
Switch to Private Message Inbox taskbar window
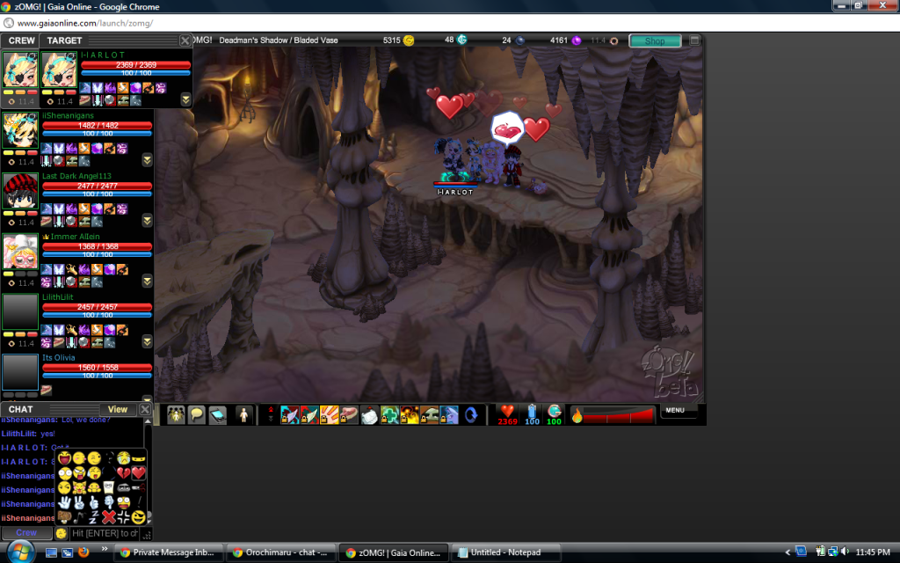tap(167, 552)
